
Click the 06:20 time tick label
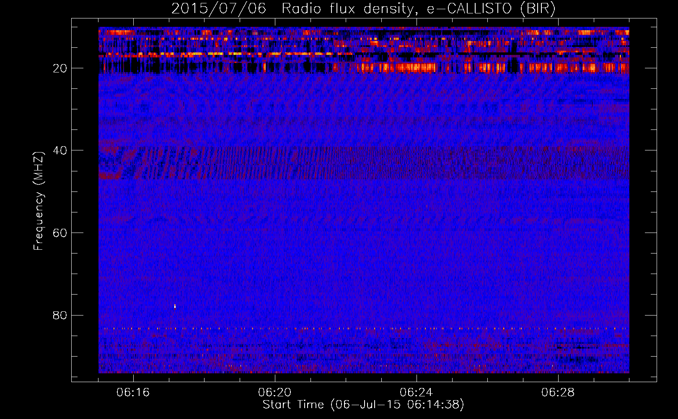pos(275,393)
